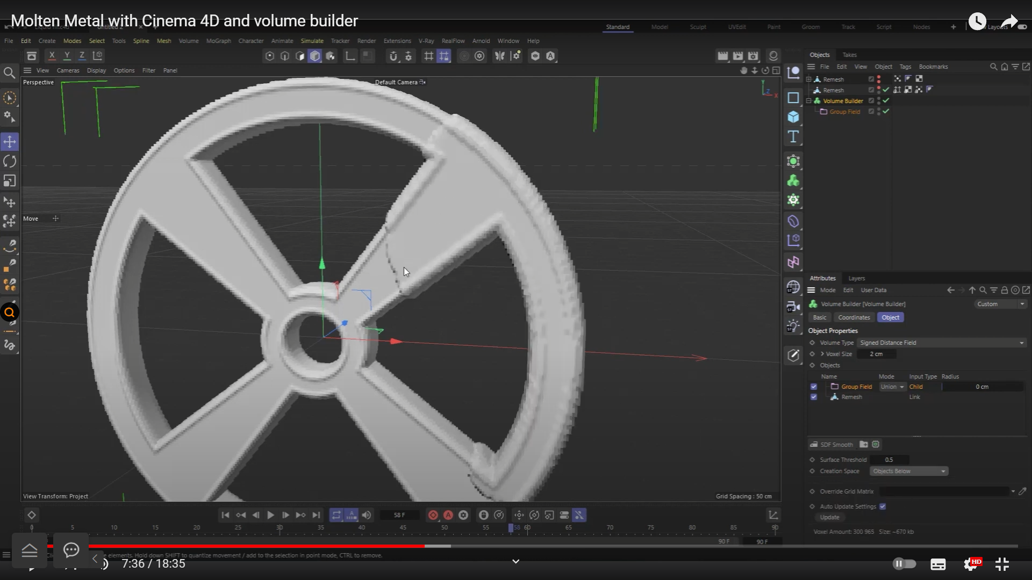Click the Surface Threshold 0.5 field

(x=889, y=460)
